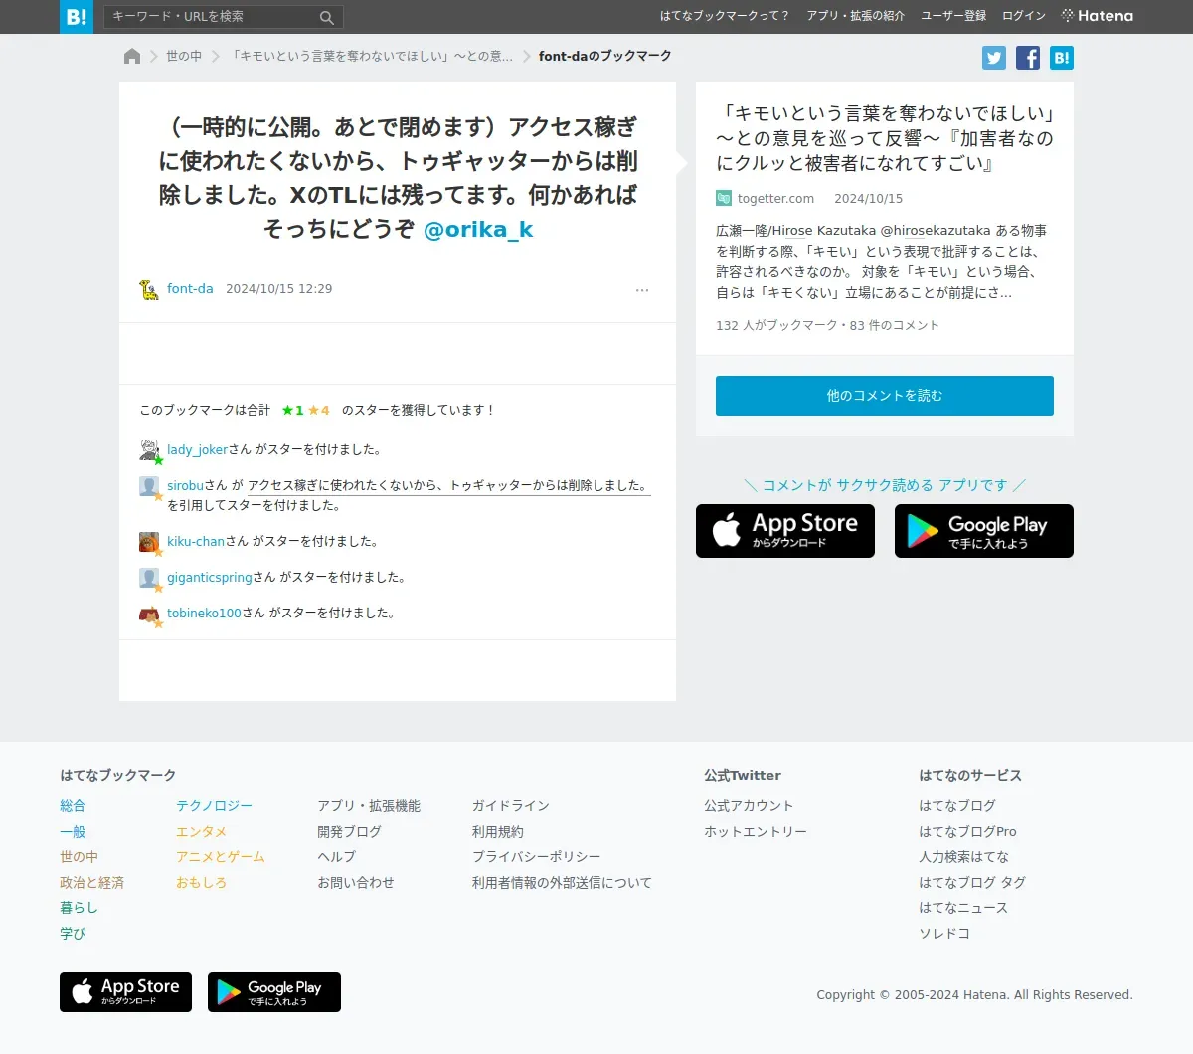This screenshot has width=1193, height=1054.
Task: Open アプリ・拡張機能 footer link
Action: (369, 806)
